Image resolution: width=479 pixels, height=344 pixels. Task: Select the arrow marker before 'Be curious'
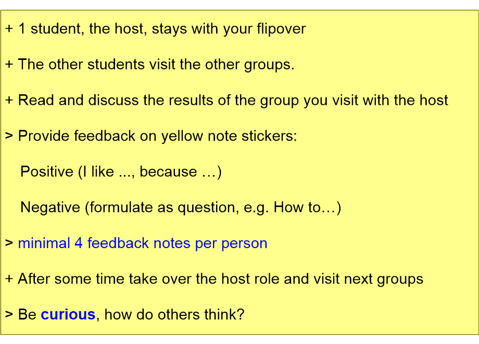[9, 315]
